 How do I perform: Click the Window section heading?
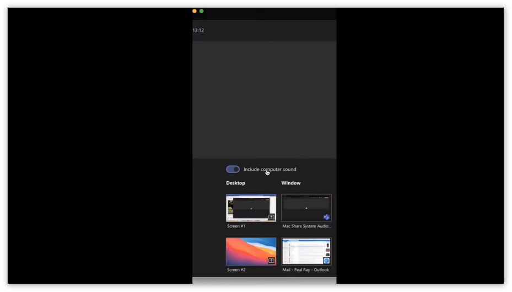291,183
